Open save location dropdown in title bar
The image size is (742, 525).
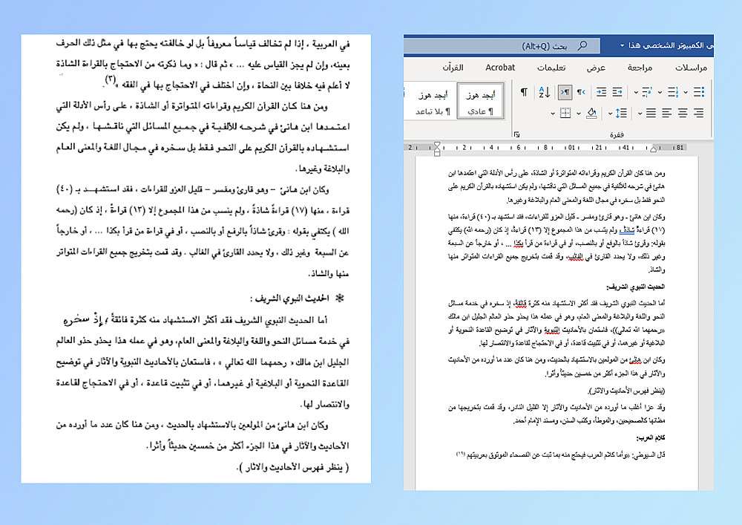tap(622, 46)
